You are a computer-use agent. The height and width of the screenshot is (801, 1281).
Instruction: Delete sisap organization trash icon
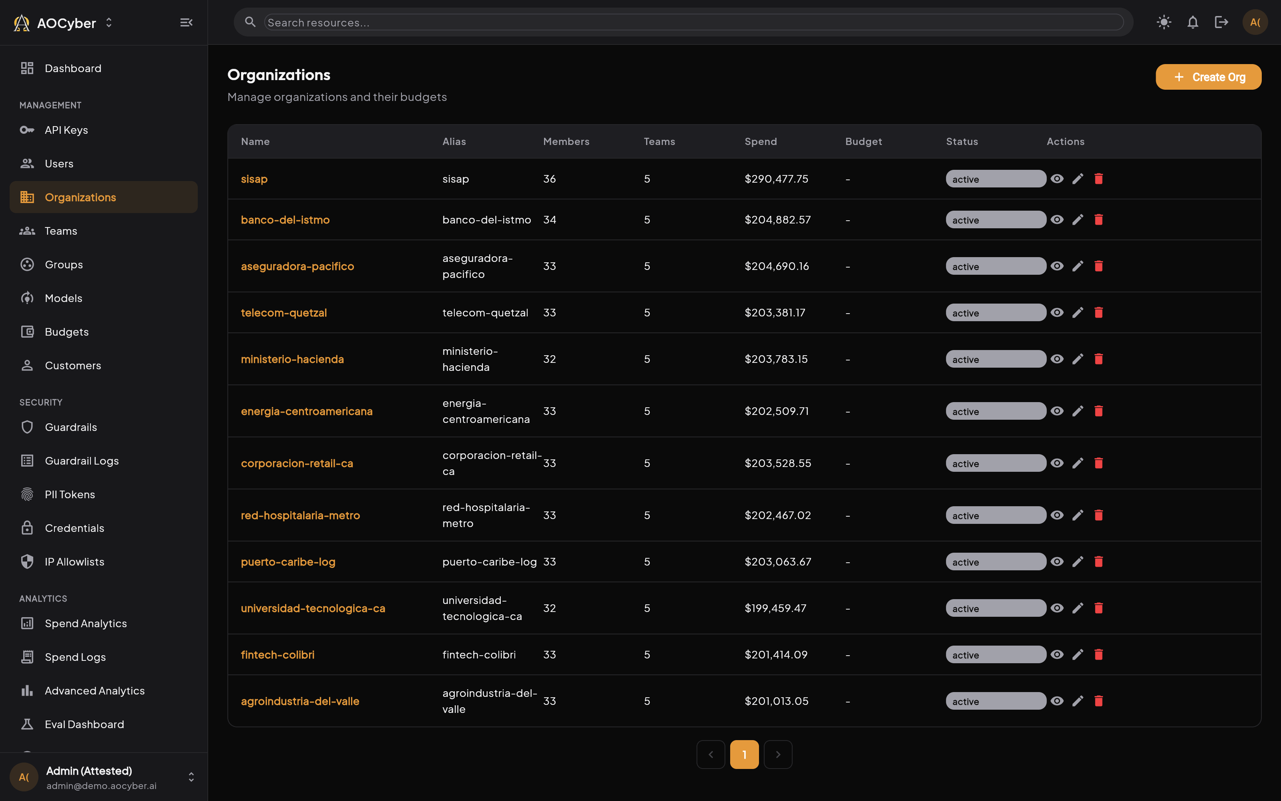tap(1098, 179)
